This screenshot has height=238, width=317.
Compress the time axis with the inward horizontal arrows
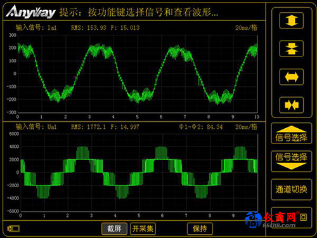pyautogui.click(x=292, y=105)
